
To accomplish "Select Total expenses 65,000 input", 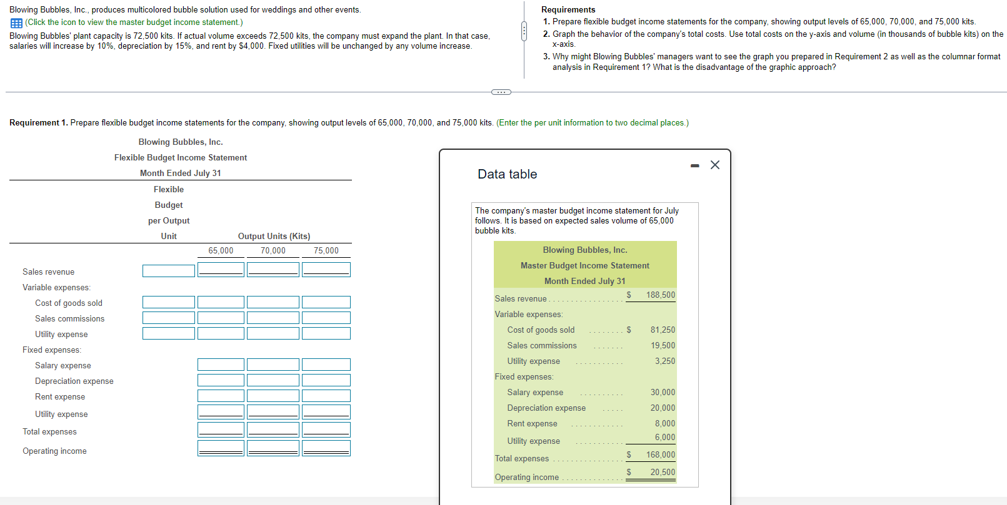I will 221,429.
